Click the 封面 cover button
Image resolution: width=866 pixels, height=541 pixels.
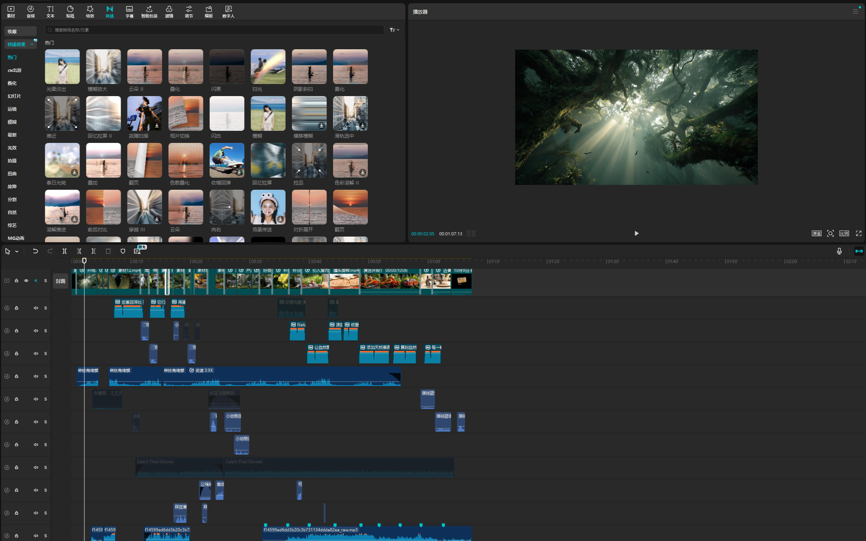coord(61,281)
